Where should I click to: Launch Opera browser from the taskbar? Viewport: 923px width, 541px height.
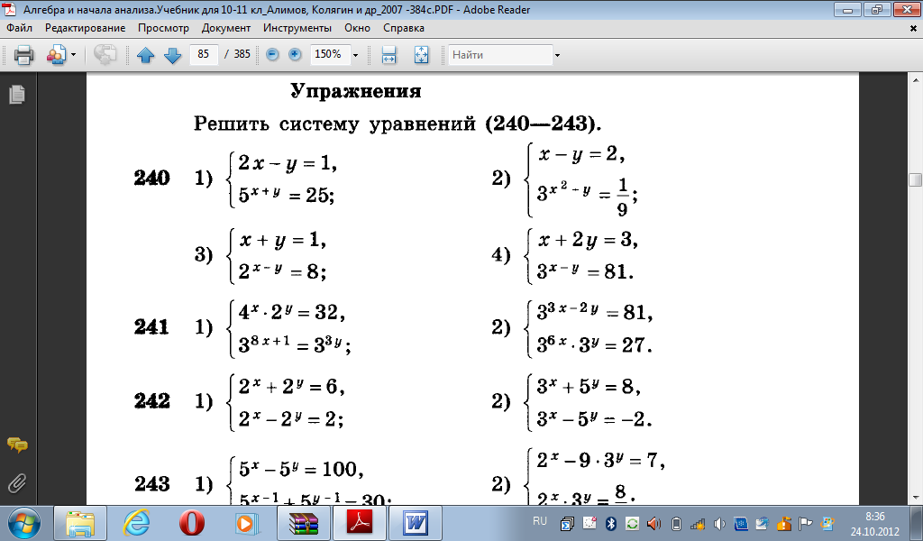click(x=192, y=523)
